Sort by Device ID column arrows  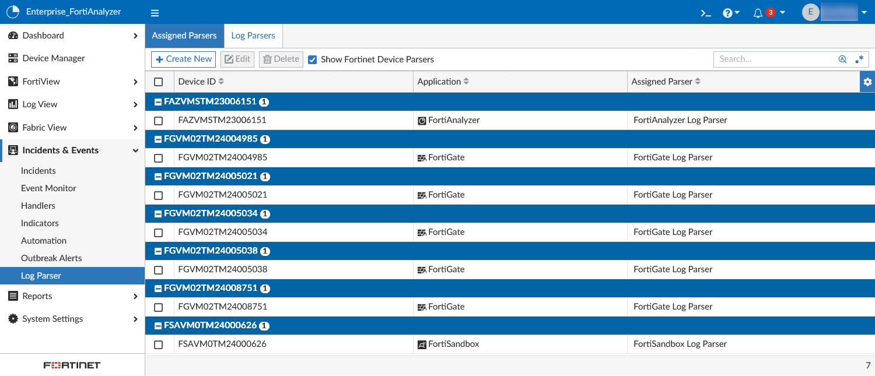click(221, 82)
